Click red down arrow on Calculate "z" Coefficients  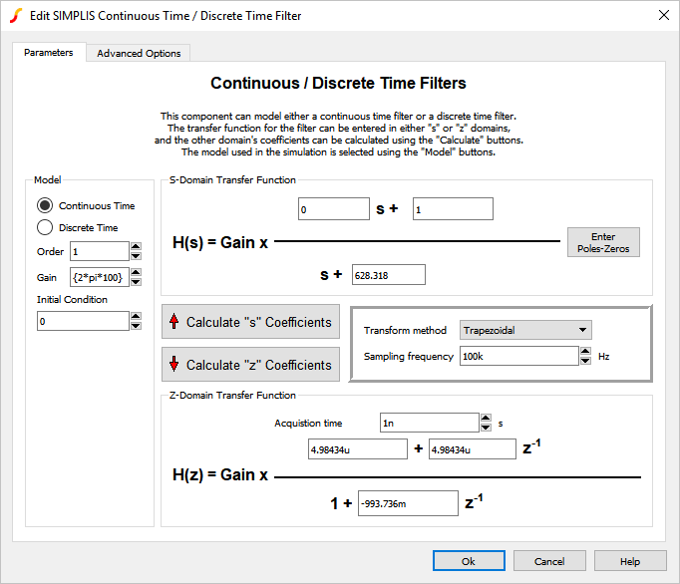tap(173, 365)
